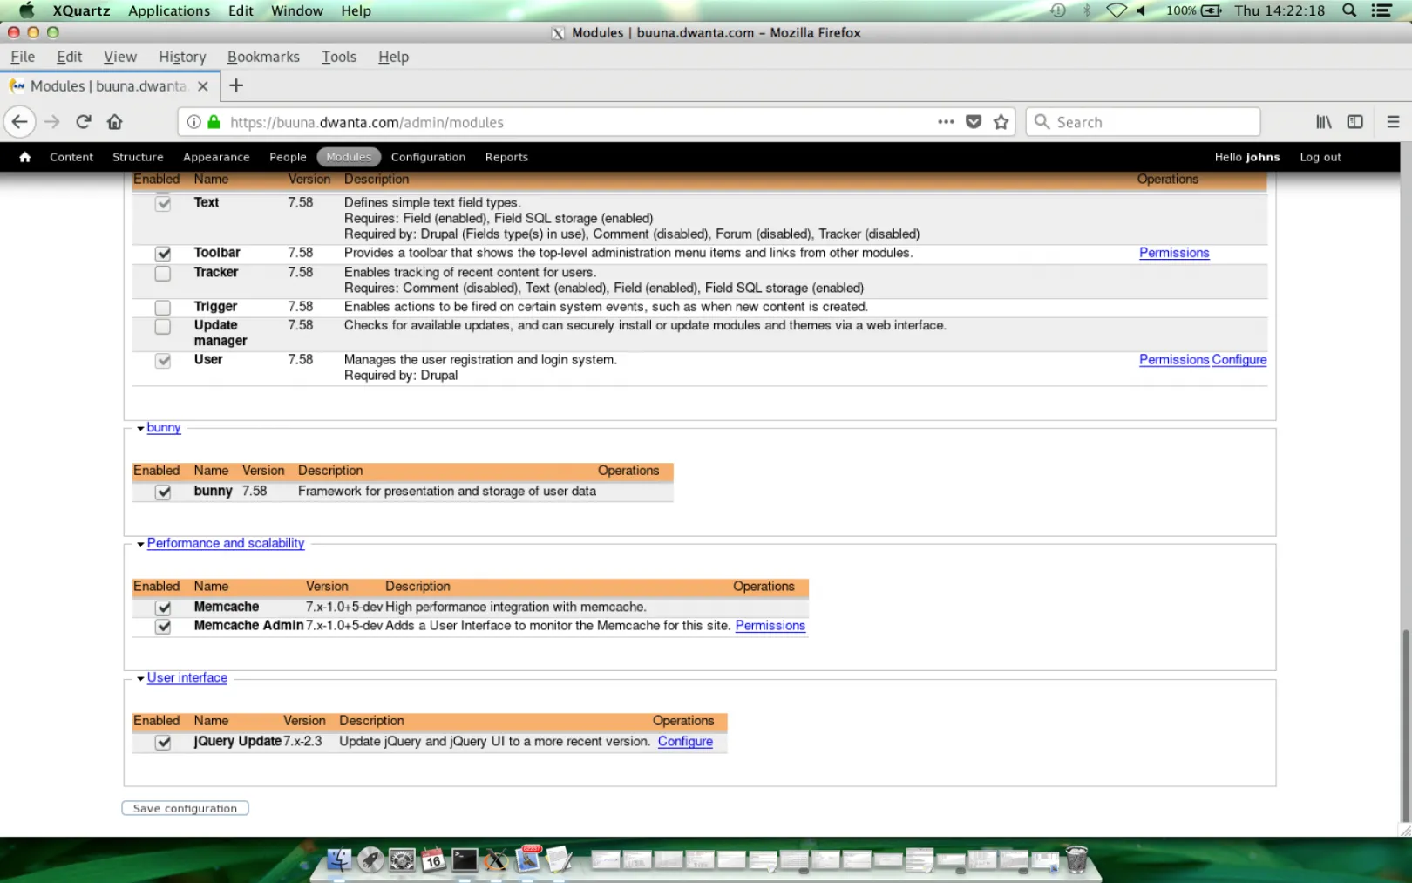Open Launchpad from the Dock
This screenshot has width=1412, height=883.
[x=370, y=859]
